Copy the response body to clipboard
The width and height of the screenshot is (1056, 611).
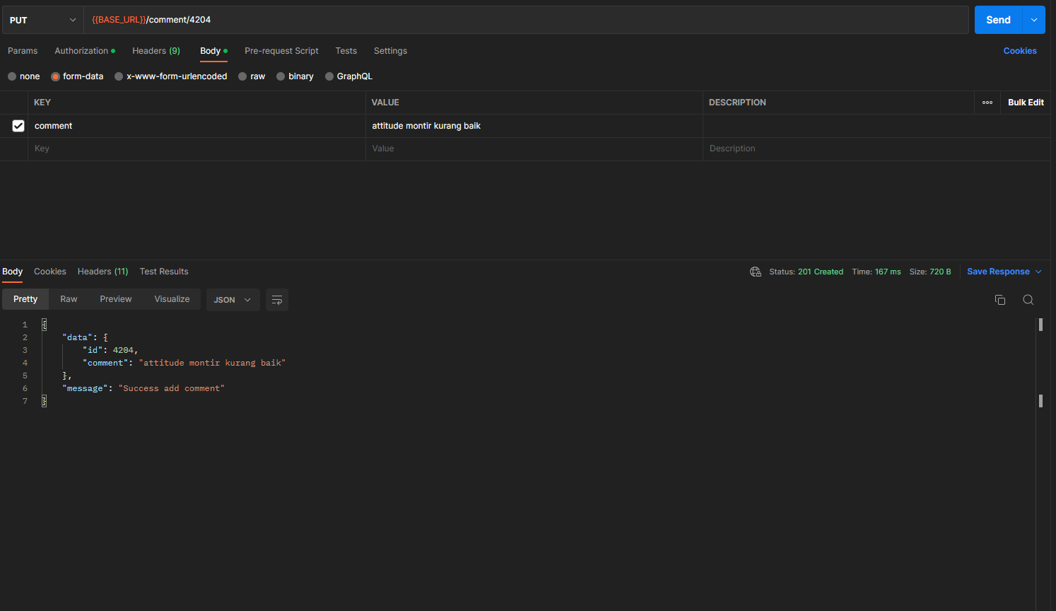tap(999, 300)
